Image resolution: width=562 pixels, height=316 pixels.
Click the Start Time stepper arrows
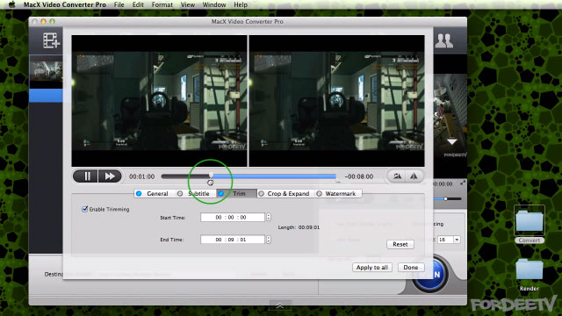pyautogui.click(x=269, y=217)
